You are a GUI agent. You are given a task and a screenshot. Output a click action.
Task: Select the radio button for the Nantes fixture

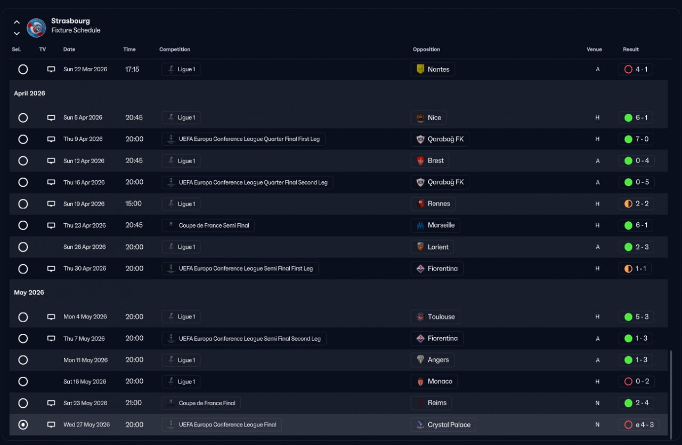pyautogui.click(x=23, y=69)
